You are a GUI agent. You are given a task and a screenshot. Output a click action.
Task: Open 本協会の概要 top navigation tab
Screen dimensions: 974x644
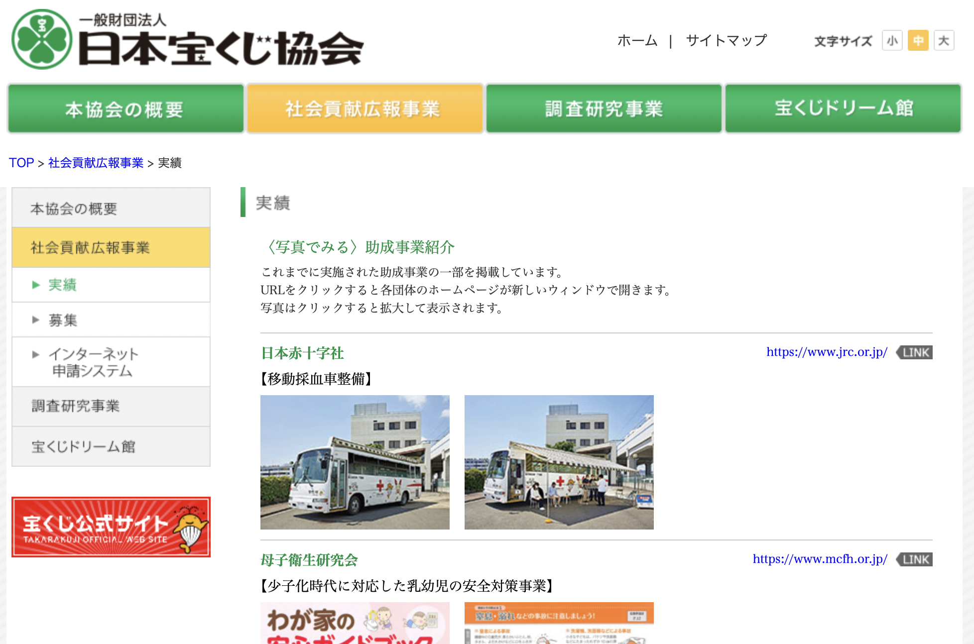pos(125,108)
